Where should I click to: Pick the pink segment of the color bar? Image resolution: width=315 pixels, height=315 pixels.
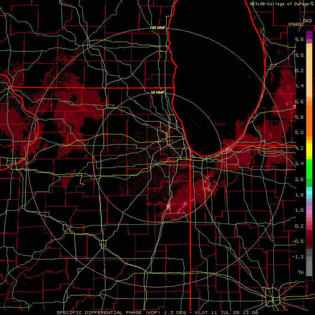tap(309, 212)
